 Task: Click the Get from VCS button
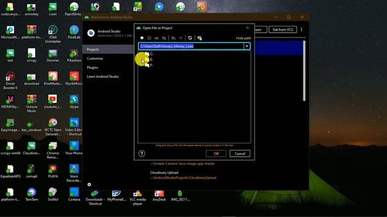[x=282, y=30]
